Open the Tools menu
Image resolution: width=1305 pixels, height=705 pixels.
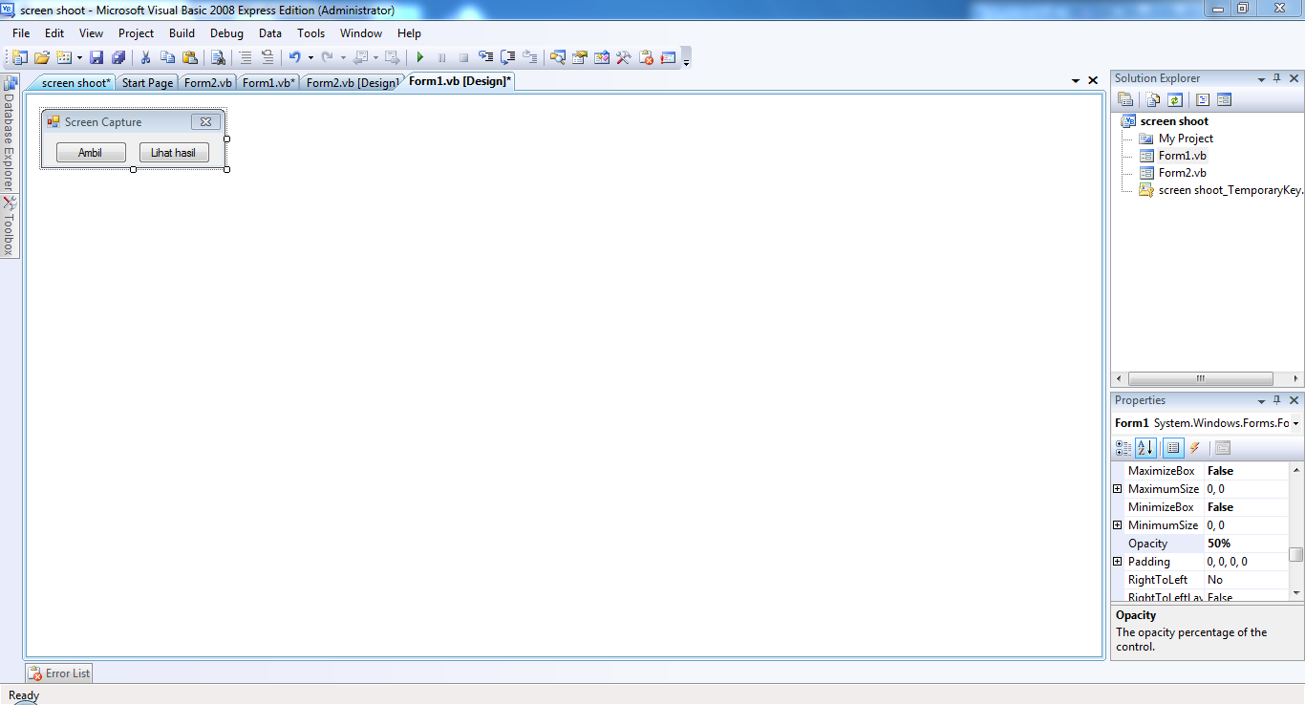click(x=310, y=33)
